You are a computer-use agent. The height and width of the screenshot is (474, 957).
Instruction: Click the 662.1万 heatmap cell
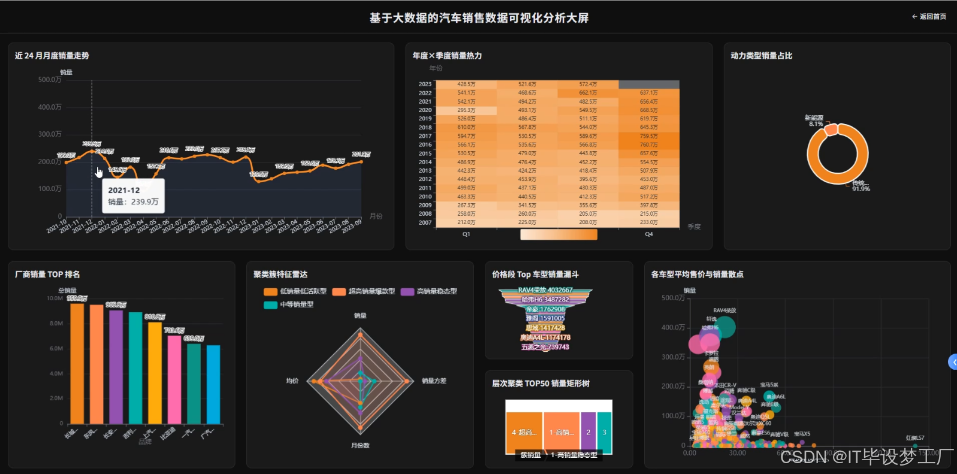pos(588,93)
